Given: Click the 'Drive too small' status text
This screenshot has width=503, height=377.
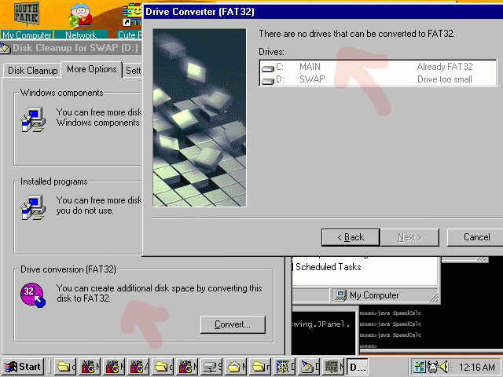Looking at the screenshot, I should point(445,79).
